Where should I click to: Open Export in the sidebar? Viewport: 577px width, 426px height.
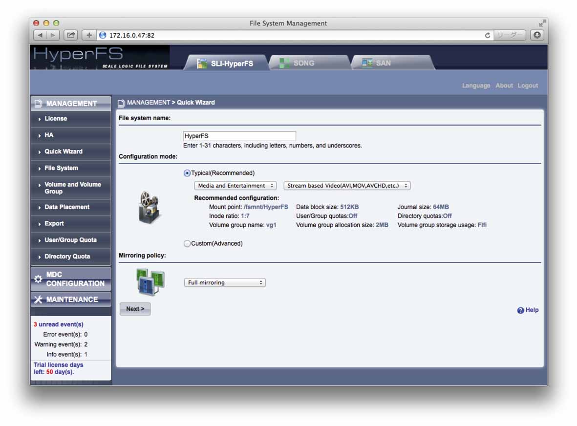tap(71, 223)
